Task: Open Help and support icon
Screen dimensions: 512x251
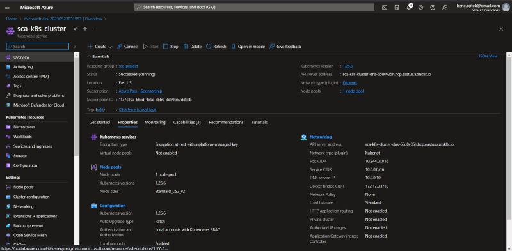Action: click(433, 8)
